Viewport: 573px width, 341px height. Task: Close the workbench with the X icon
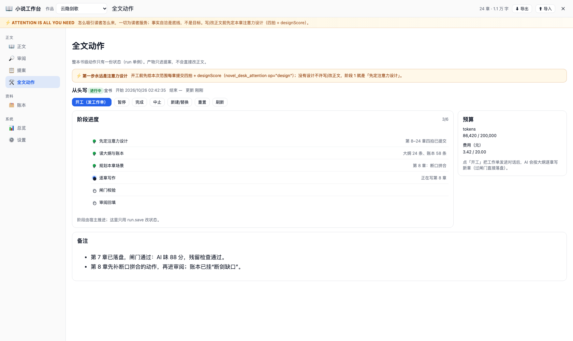coord(563,9)
